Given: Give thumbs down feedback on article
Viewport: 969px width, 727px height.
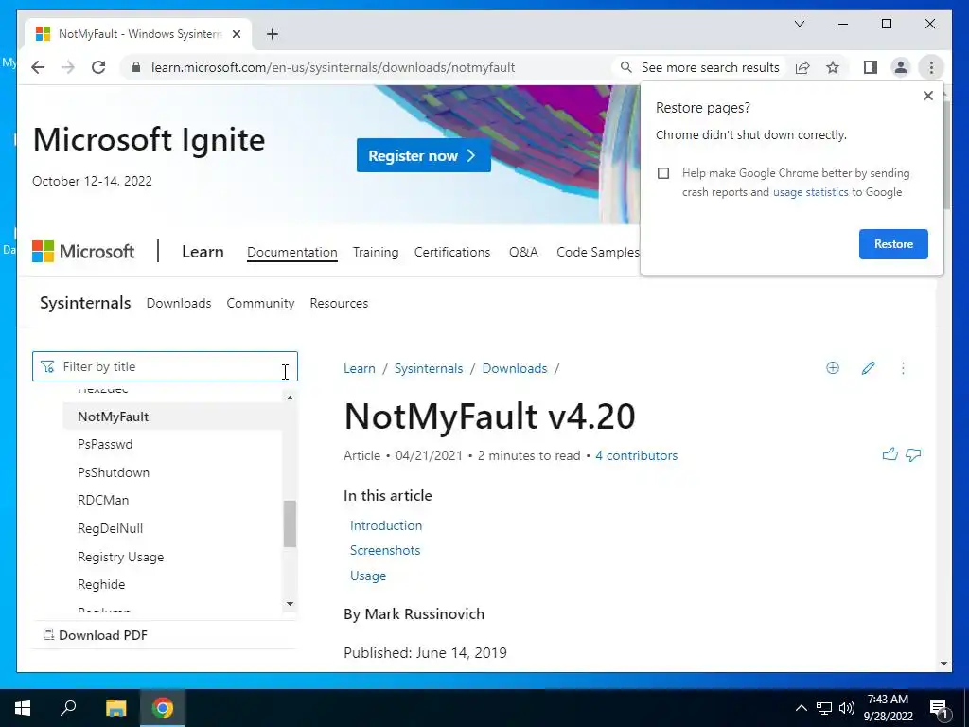Looking at the screenshot, I should point(913,455).
